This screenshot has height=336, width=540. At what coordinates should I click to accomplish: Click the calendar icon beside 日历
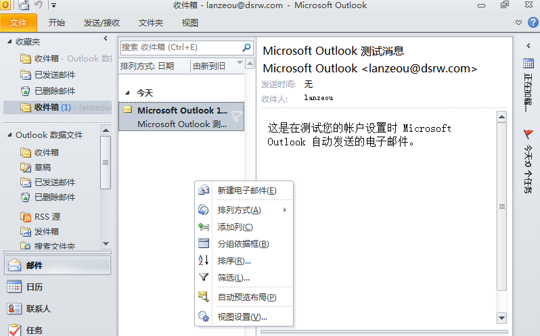pyautogui.click(x=14, y=287)
